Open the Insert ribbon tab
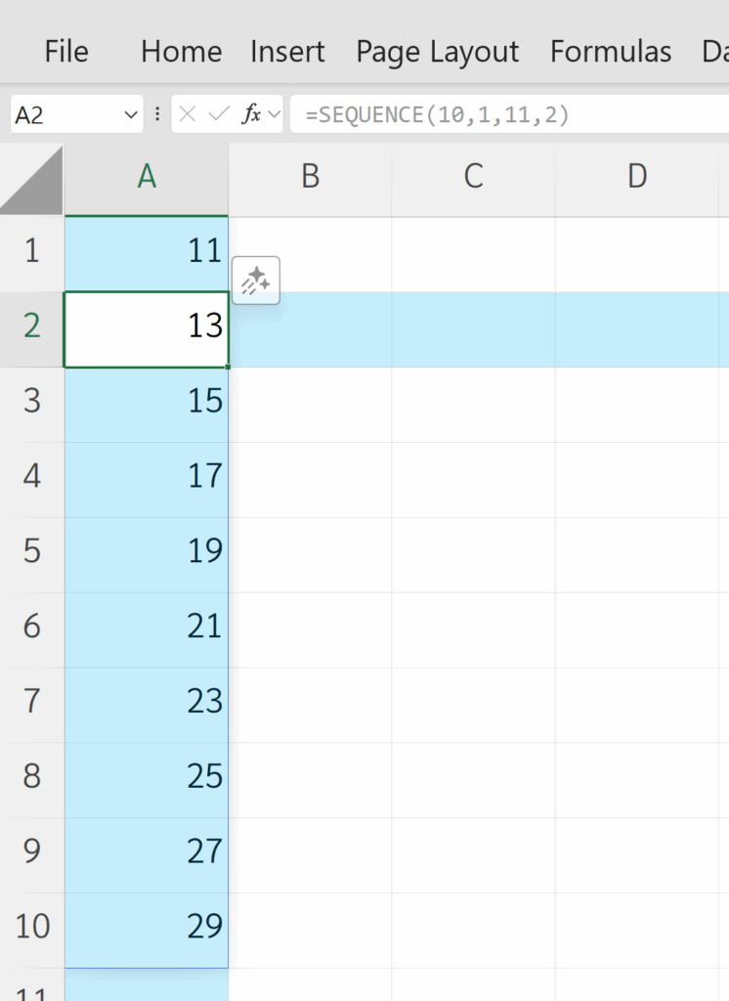The height and width of the screenshot is (1001, 729). pos(287,51)
